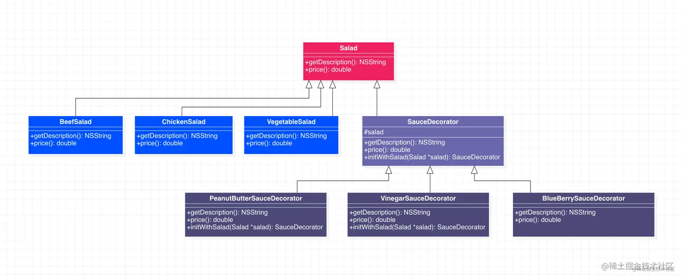Click getDescription() in base SauceDecorator
This screenshot has height=279, width=682.
coord(405,142)
